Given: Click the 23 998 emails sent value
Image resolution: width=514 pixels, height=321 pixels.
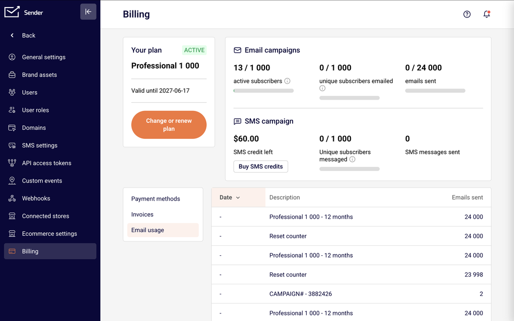Looking at the screenshot, I should pyautogui.click(x=474, y=274).
